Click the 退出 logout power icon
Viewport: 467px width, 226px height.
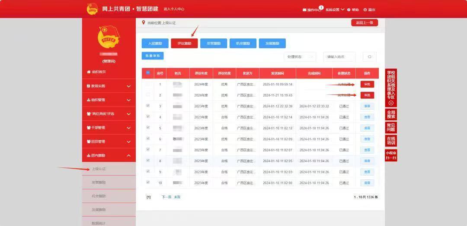(x=365, y=9)
